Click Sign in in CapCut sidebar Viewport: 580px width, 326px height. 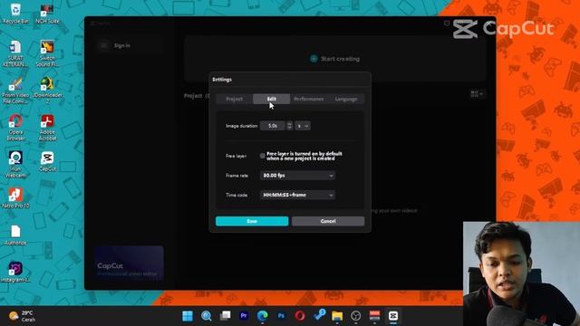tap(121, 45)
